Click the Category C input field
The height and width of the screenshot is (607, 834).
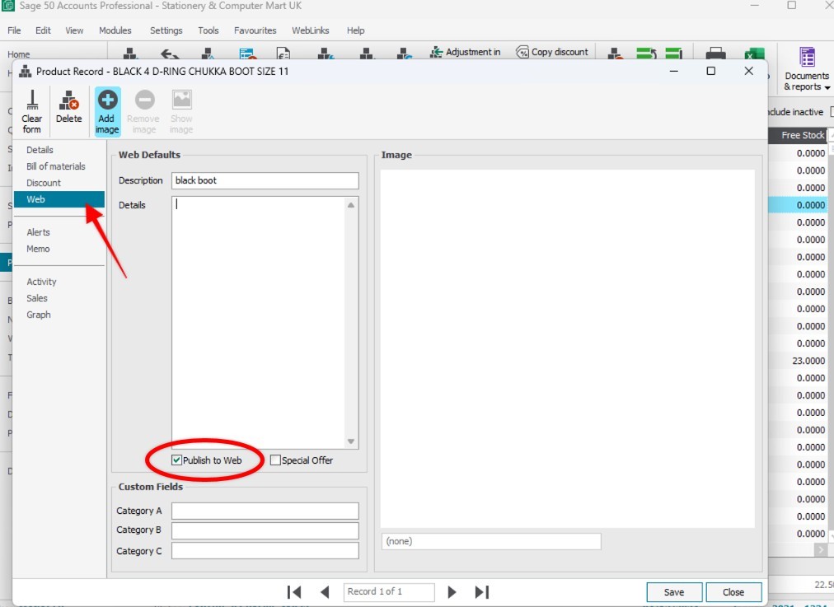(x=265, y=551)
